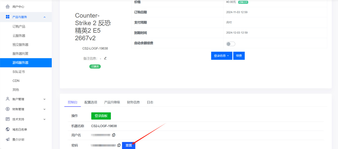Screen dimensions: 338x149
Task: Select 游戏服务器 in the sidebar
Action: (26, 63)
